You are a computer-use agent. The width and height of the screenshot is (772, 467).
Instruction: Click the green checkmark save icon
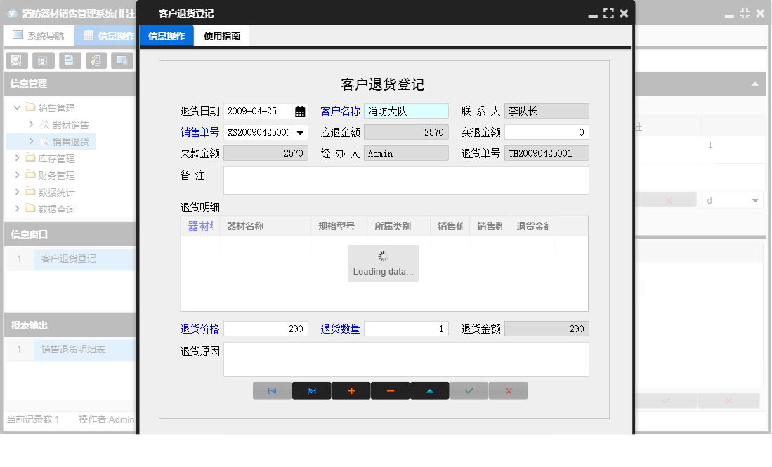(x=469, y=390)
